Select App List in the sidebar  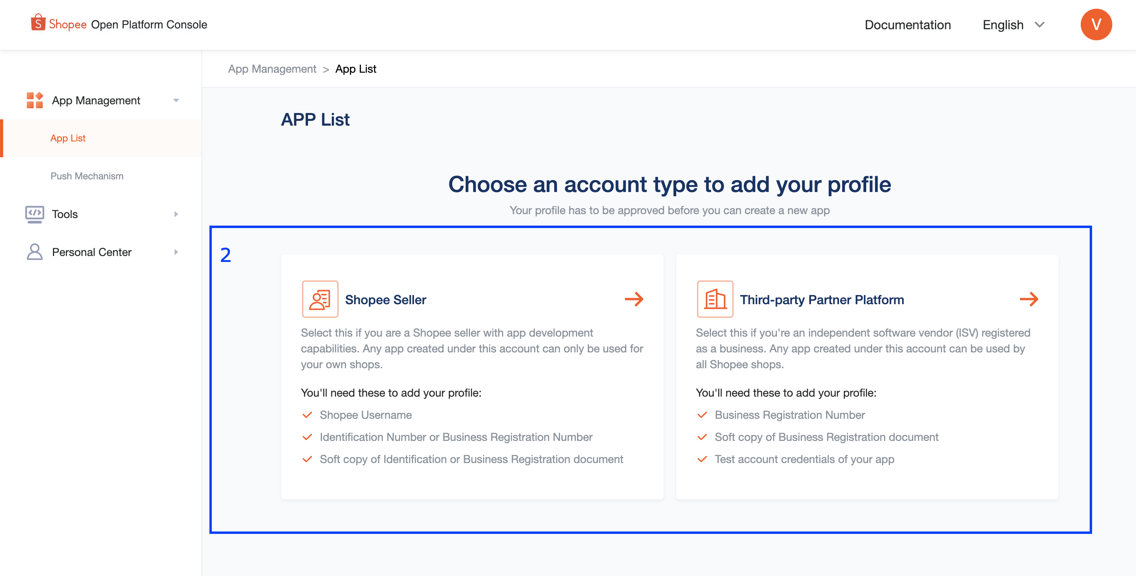point(68,138)
